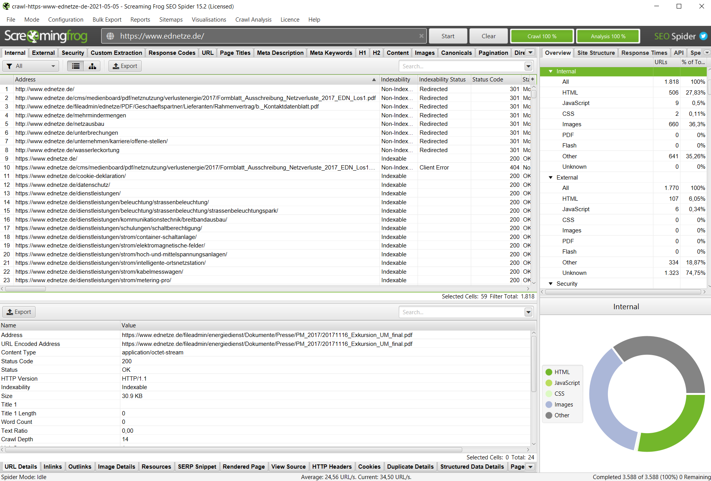Screen dimensions: 711x481
Task: Select the External Unknown overview row
Action: pyautogui.click(x=623, y=273)
